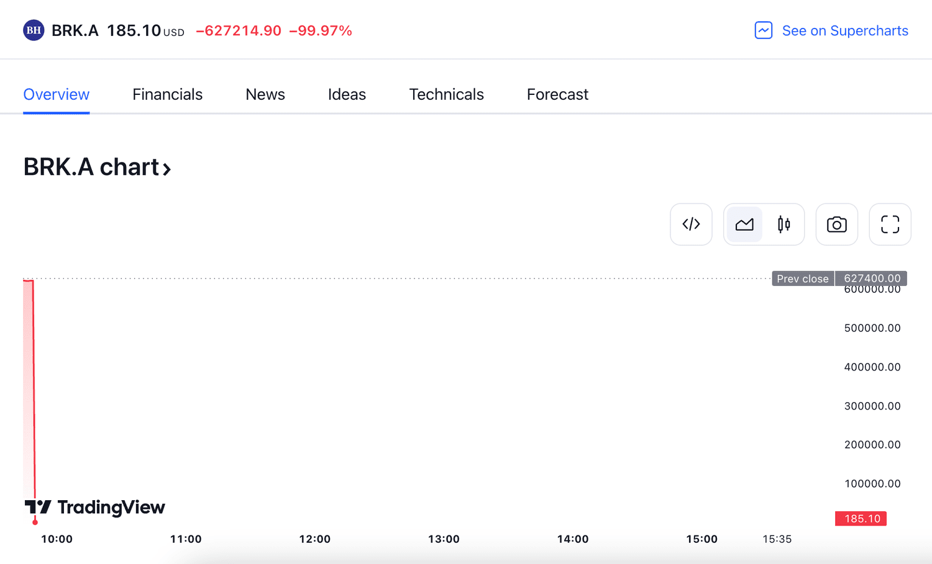Click the 15:00 time axis label

click(x=701, y=539)
